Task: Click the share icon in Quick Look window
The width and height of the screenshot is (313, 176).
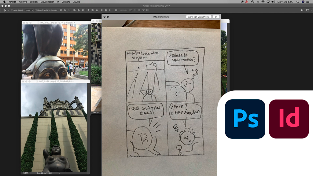Action: point(216,17)
